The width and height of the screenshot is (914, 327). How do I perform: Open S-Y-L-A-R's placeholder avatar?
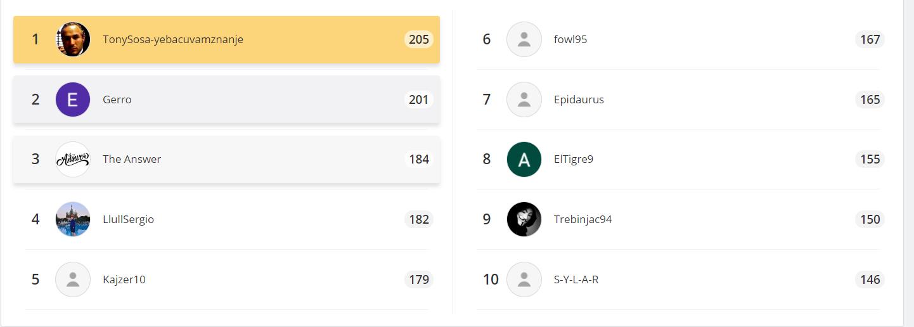coord(524,279)
